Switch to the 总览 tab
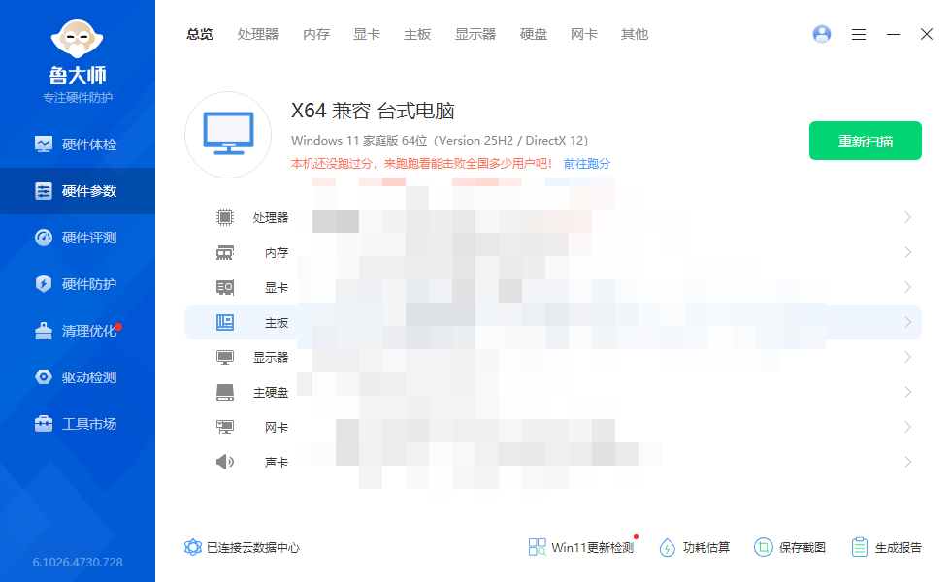 coord(200,35)
